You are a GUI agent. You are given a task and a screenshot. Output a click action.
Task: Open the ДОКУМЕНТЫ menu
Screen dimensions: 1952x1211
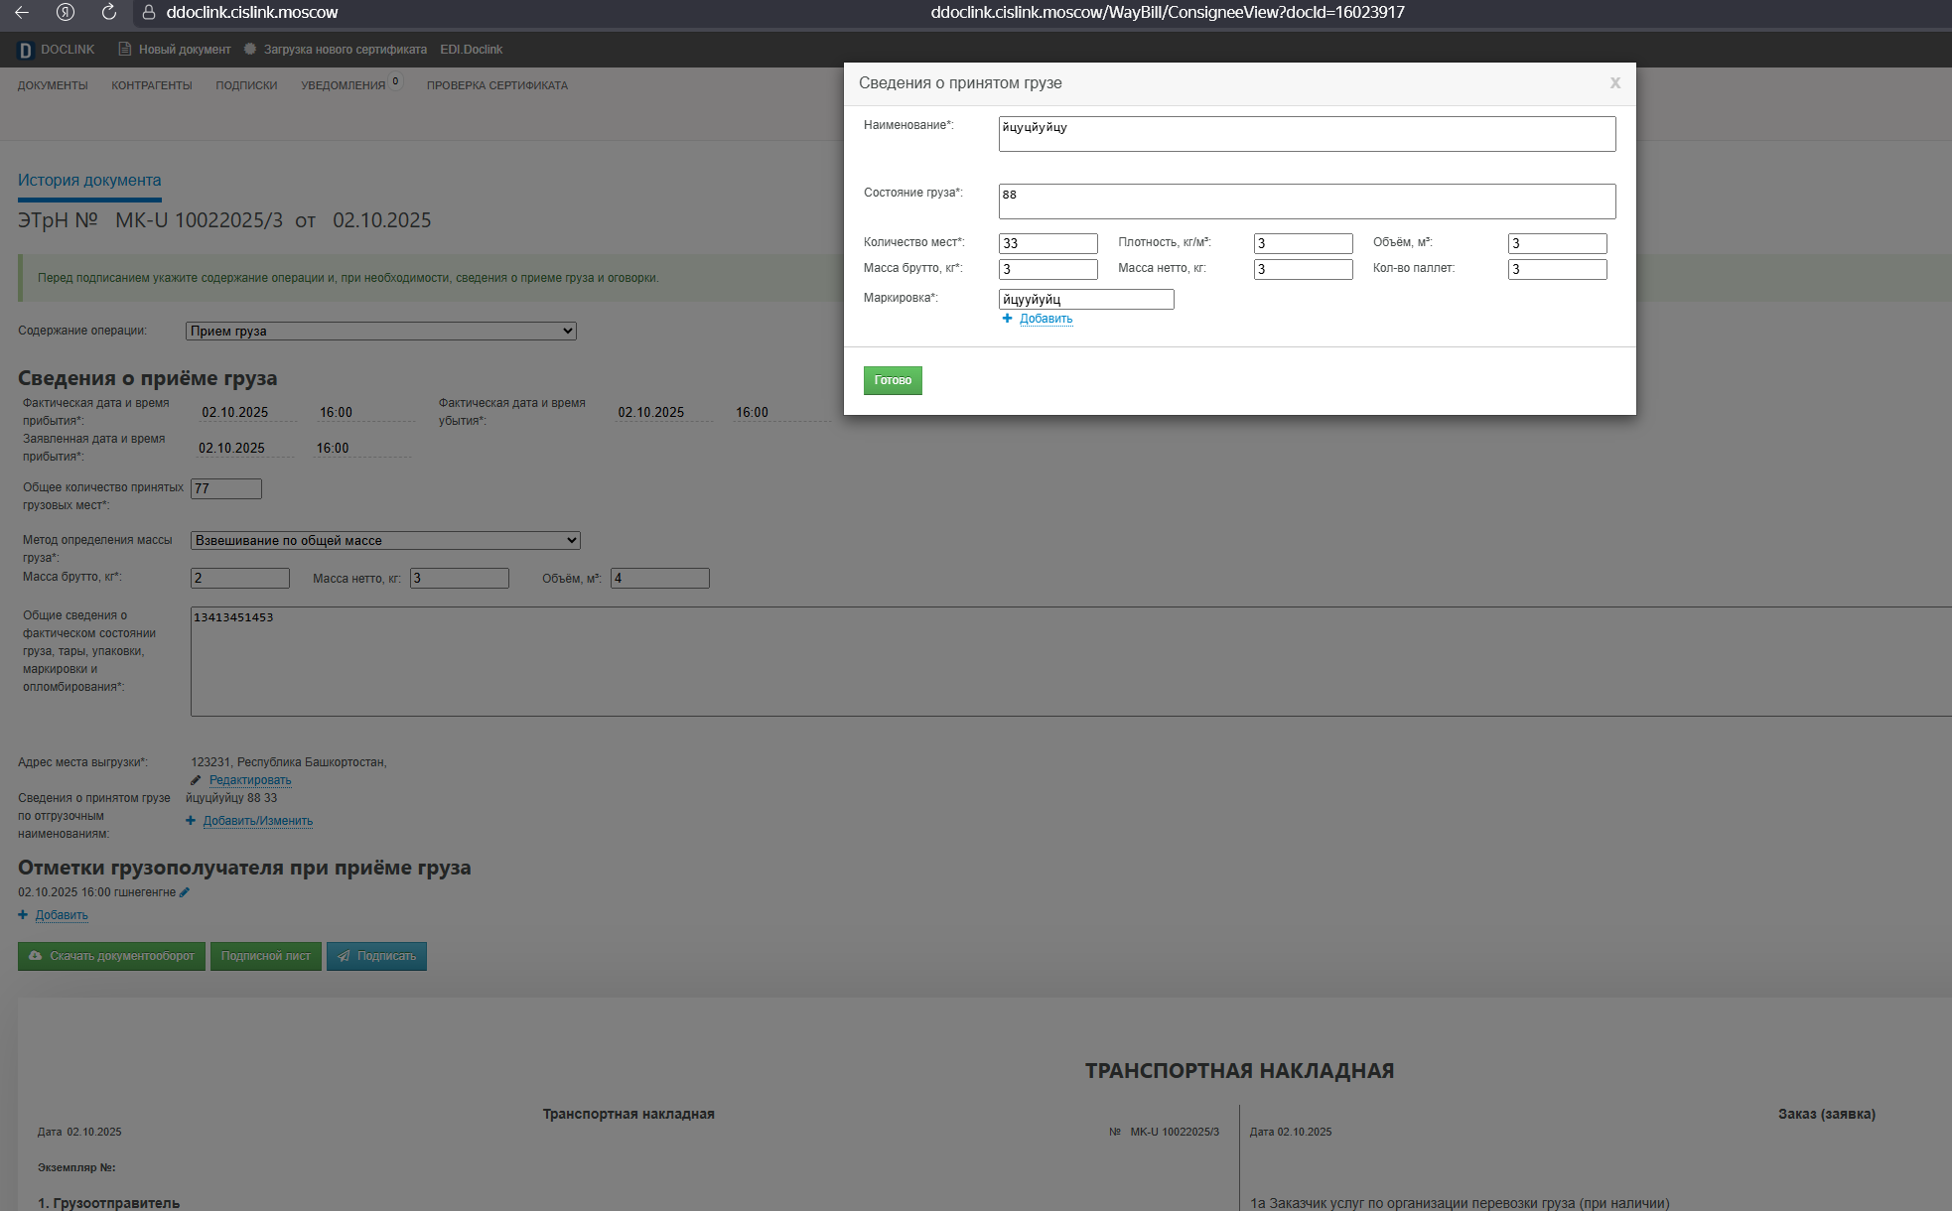point(53,85)
